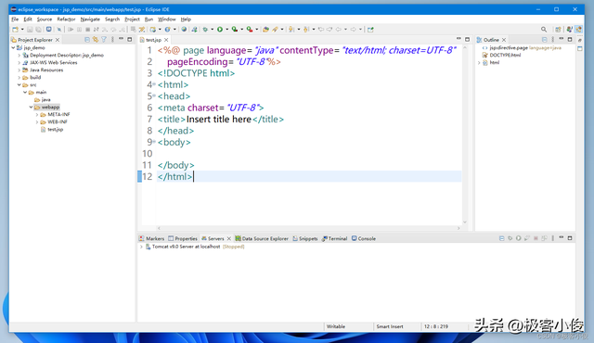Open the New Server icon dropdown arrow

click(x=160, y=29)
